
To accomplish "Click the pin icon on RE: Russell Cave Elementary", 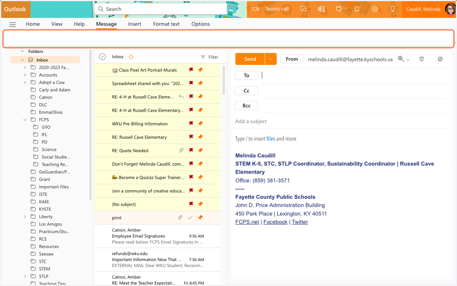I will point(200,137).
